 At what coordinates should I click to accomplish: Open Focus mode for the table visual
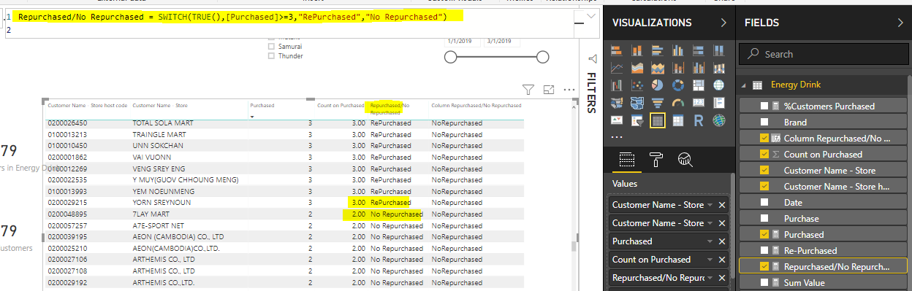(x=549, y=89)
